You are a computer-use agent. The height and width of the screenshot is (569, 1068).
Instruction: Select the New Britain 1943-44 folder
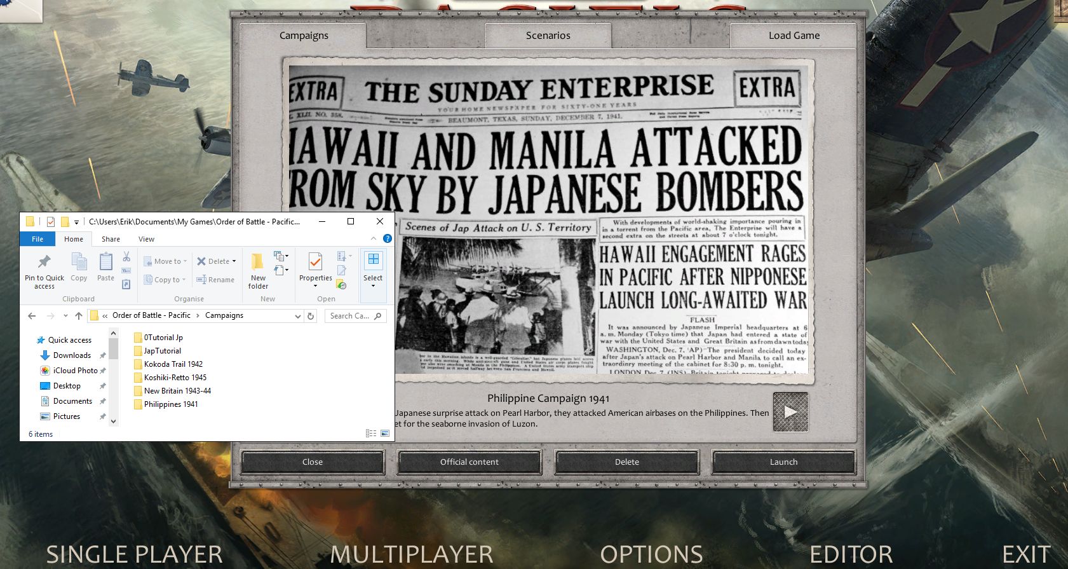click(x=173, y=391)
